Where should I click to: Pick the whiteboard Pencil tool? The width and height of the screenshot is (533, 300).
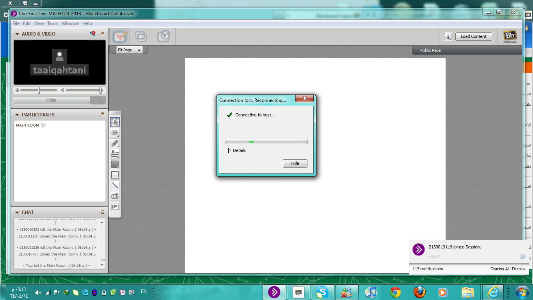point(115,143)
